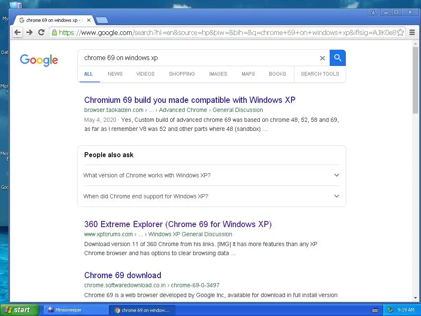Click the scrollbar down arrow
Screen dimensions: 421x316
[415, 298]
